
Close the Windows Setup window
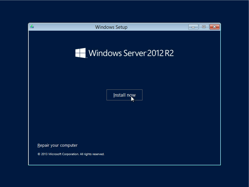click(x=215, y=27)
